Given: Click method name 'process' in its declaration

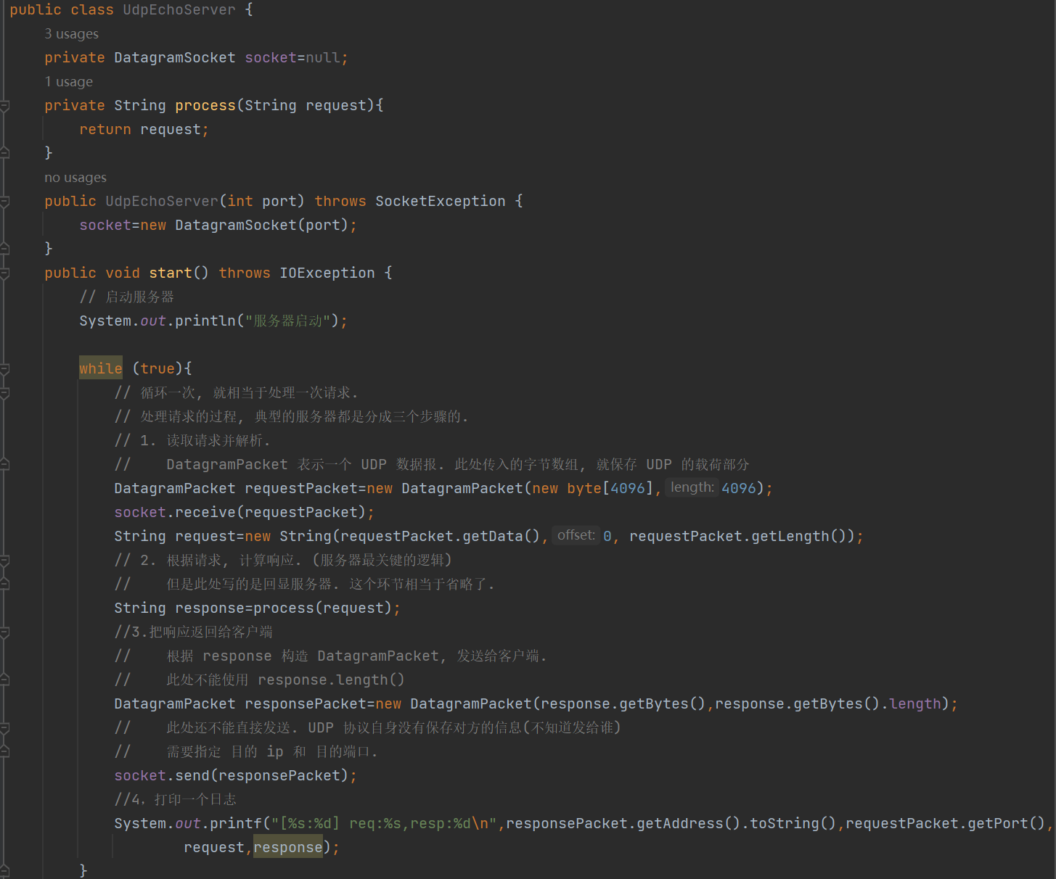Looking at the screenshot, I should click(x=205, y=106).
